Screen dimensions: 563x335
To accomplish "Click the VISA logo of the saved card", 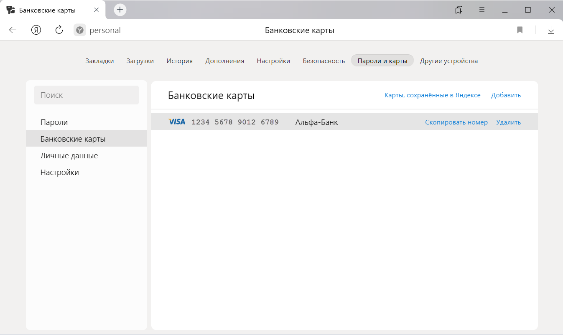I will (177, 122).
